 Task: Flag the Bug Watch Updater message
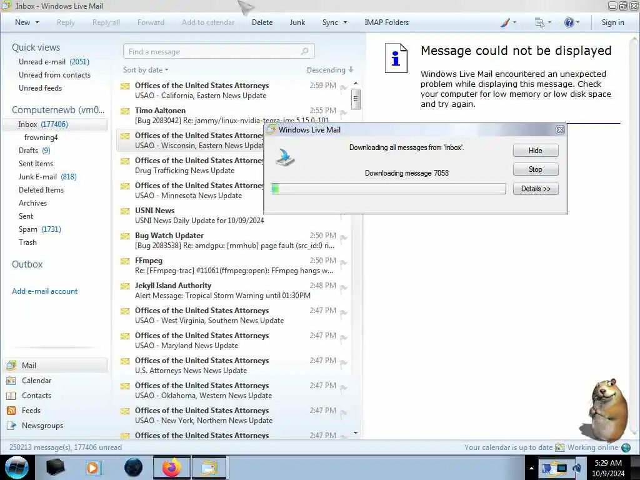(344, 237)
